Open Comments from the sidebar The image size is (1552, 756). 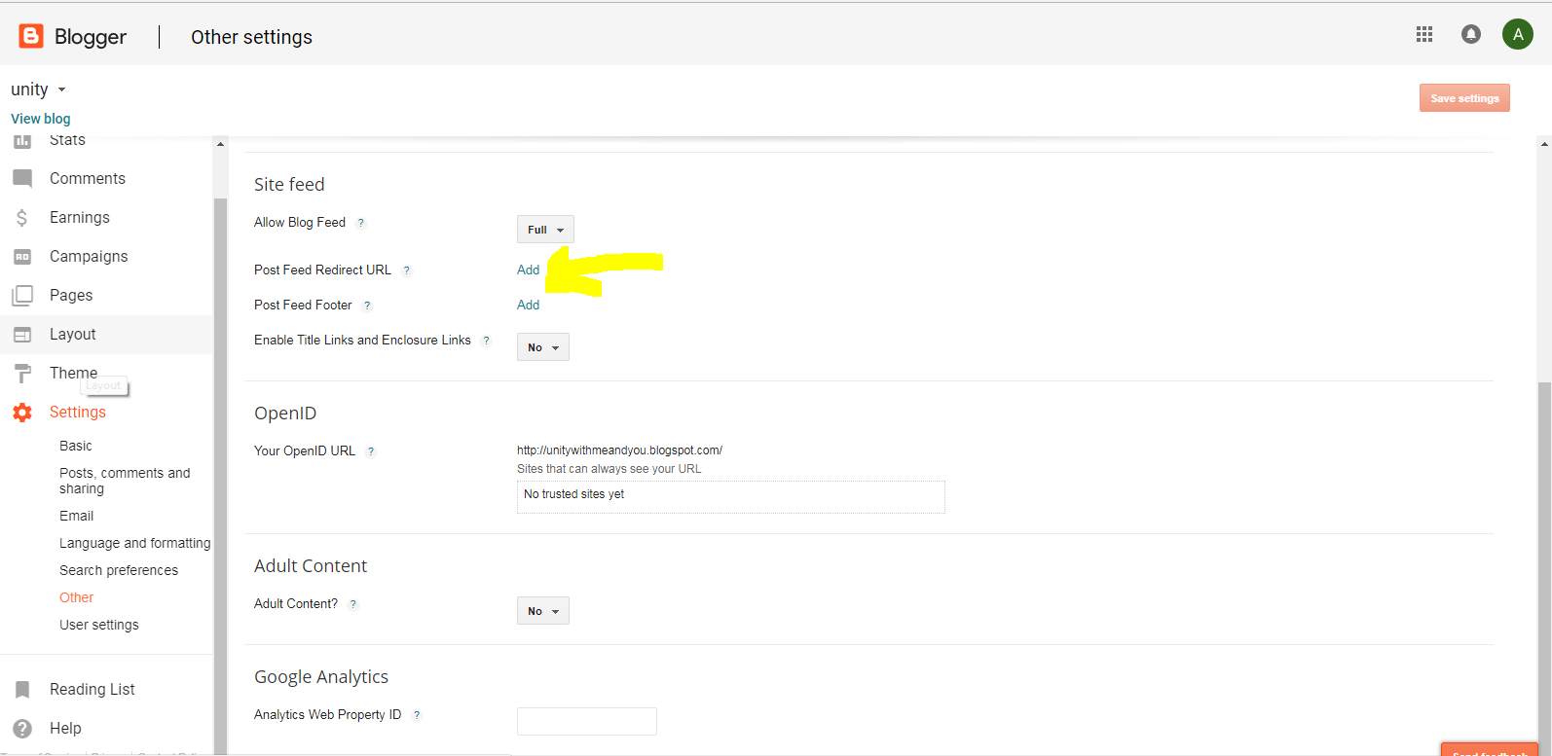point(87,178)
